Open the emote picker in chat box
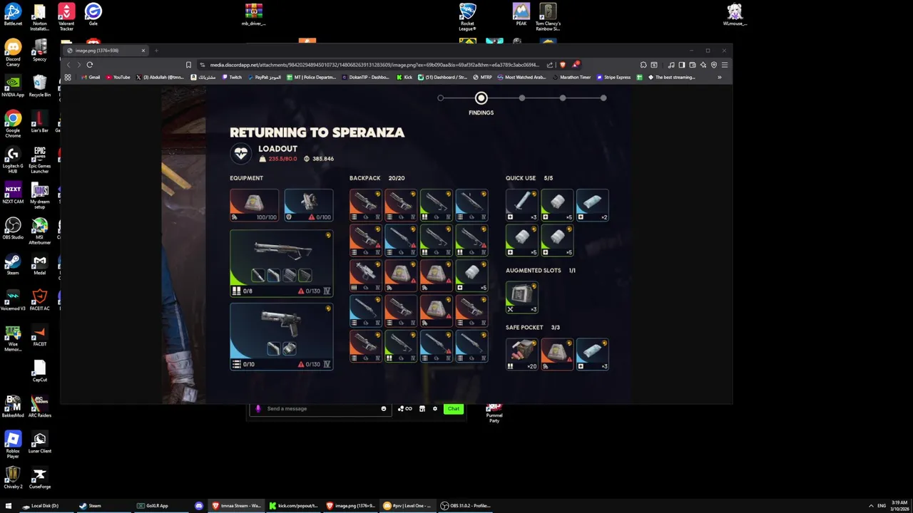The image size is (913, 513). [384, 409]
